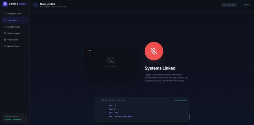The height and width of the screenshot is (125, 254).
Task: Click the terminal icon in Temporal Log Stream
Action: 98,100
